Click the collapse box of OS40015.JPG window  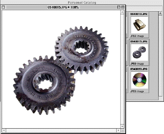[123, 7]
